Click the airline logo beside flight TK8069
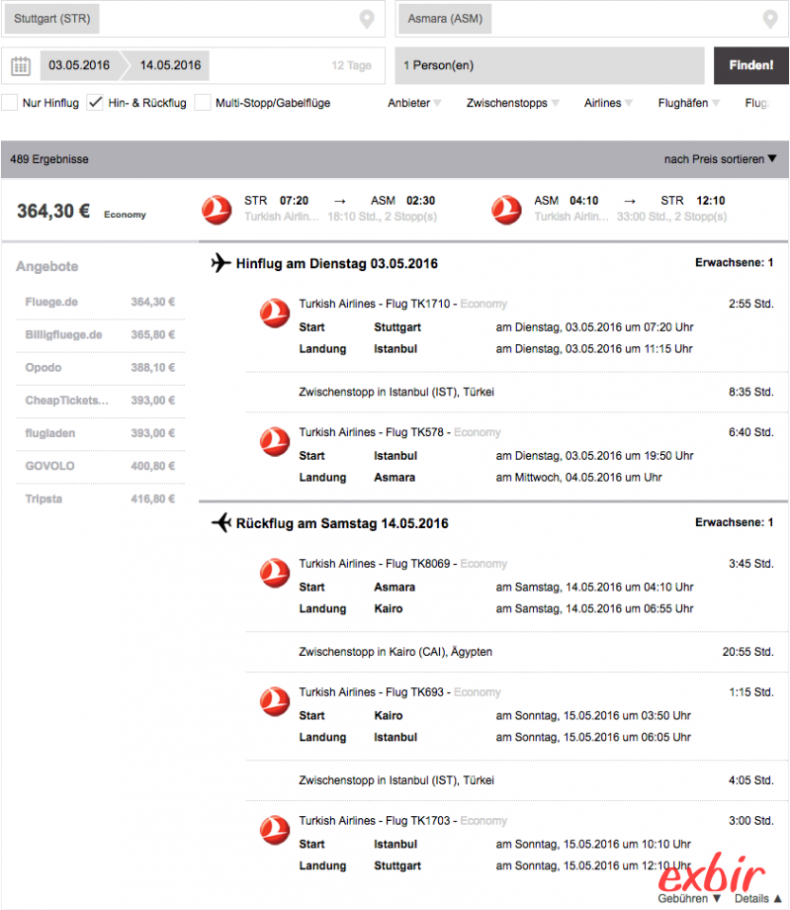The width and height of the screenshot is (790, 910). (x=275, y=574)
